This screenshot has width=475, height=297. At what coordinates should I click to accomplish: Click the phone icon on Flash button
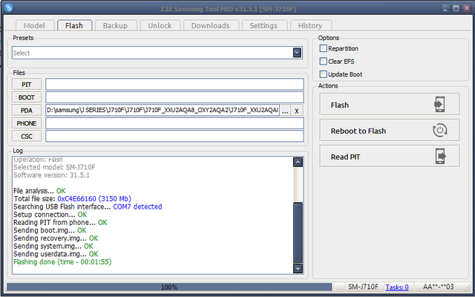[439, 104]
